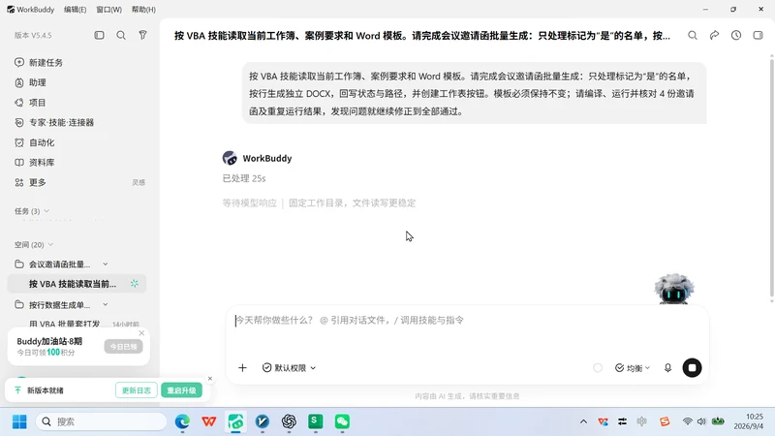Viewport: 775px width, 436px height.
Task: Select task 按 VBA 技能读取当前
Action: [x=77, y=284]
